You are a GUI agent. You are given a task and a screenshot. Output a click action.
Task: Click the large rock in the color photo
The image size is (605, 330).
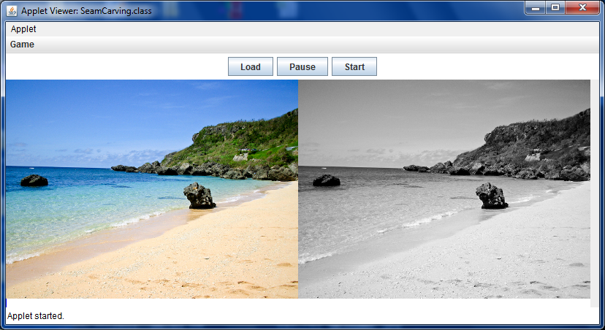pos(199,196)
